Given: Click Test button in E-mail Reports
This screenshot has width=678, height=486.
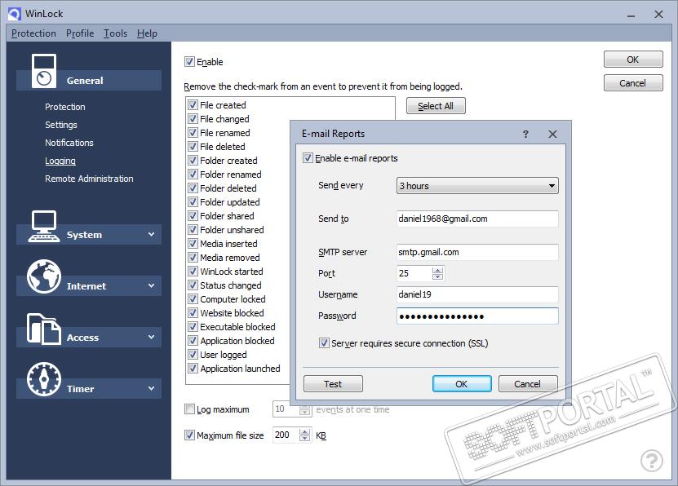Looking at the screenshot, I should pos(333,383).
